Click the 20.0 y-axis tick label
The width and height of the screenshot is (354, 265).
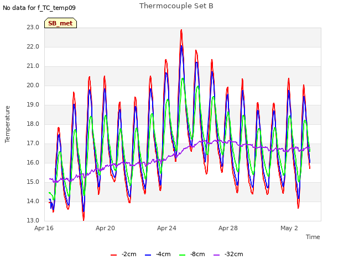tap(33, 85)
